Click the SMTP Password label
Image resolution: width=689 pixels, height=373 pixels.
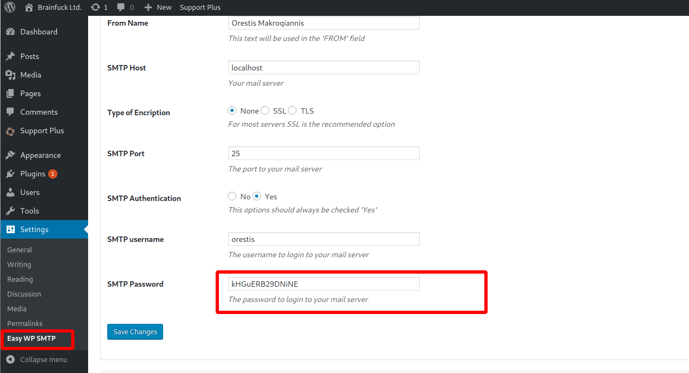pyautogui.click(x=136, y=284)
